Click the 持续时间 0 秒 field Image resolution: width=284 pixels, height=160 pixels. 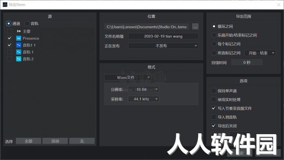pos(247,62)
